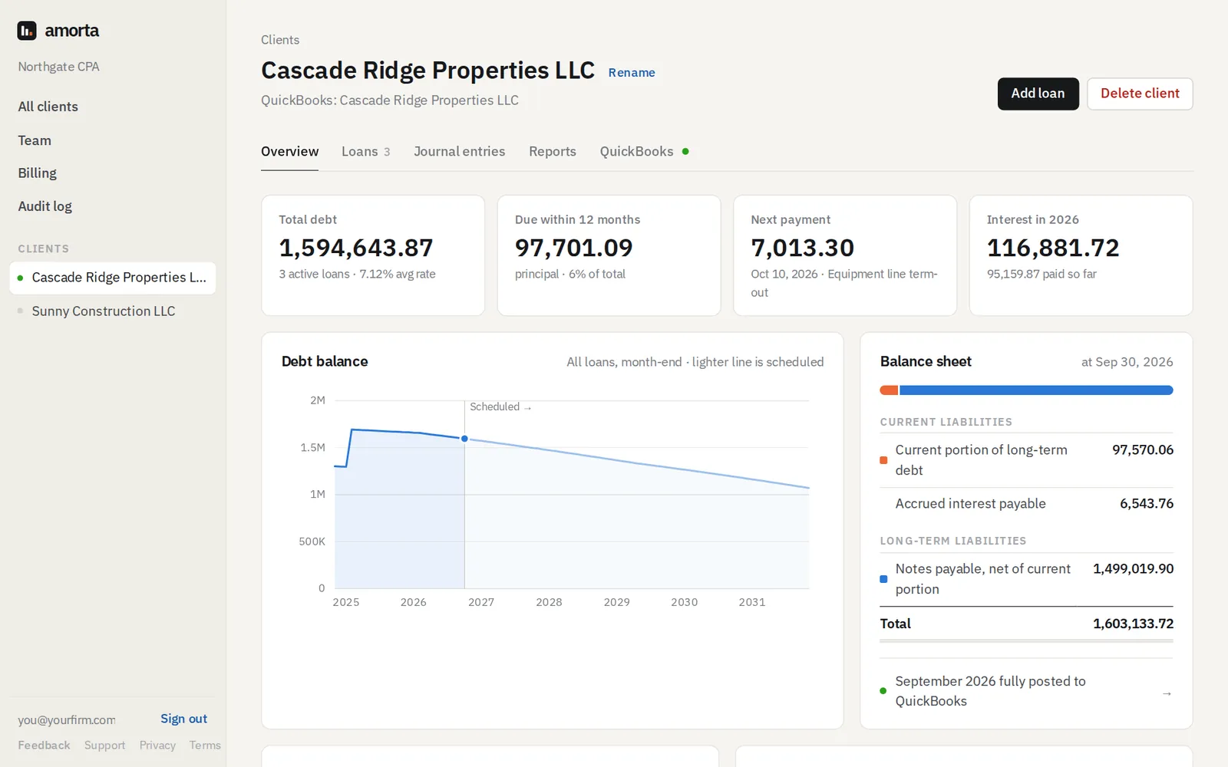Click the Feedback footer link
The image size is (1228, 767).
pos(44,746)
